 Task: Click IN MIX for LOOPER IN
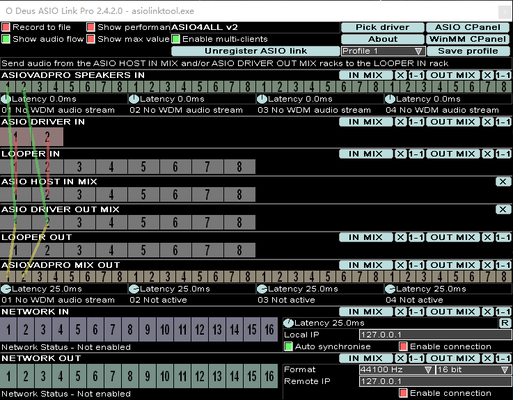365,154
